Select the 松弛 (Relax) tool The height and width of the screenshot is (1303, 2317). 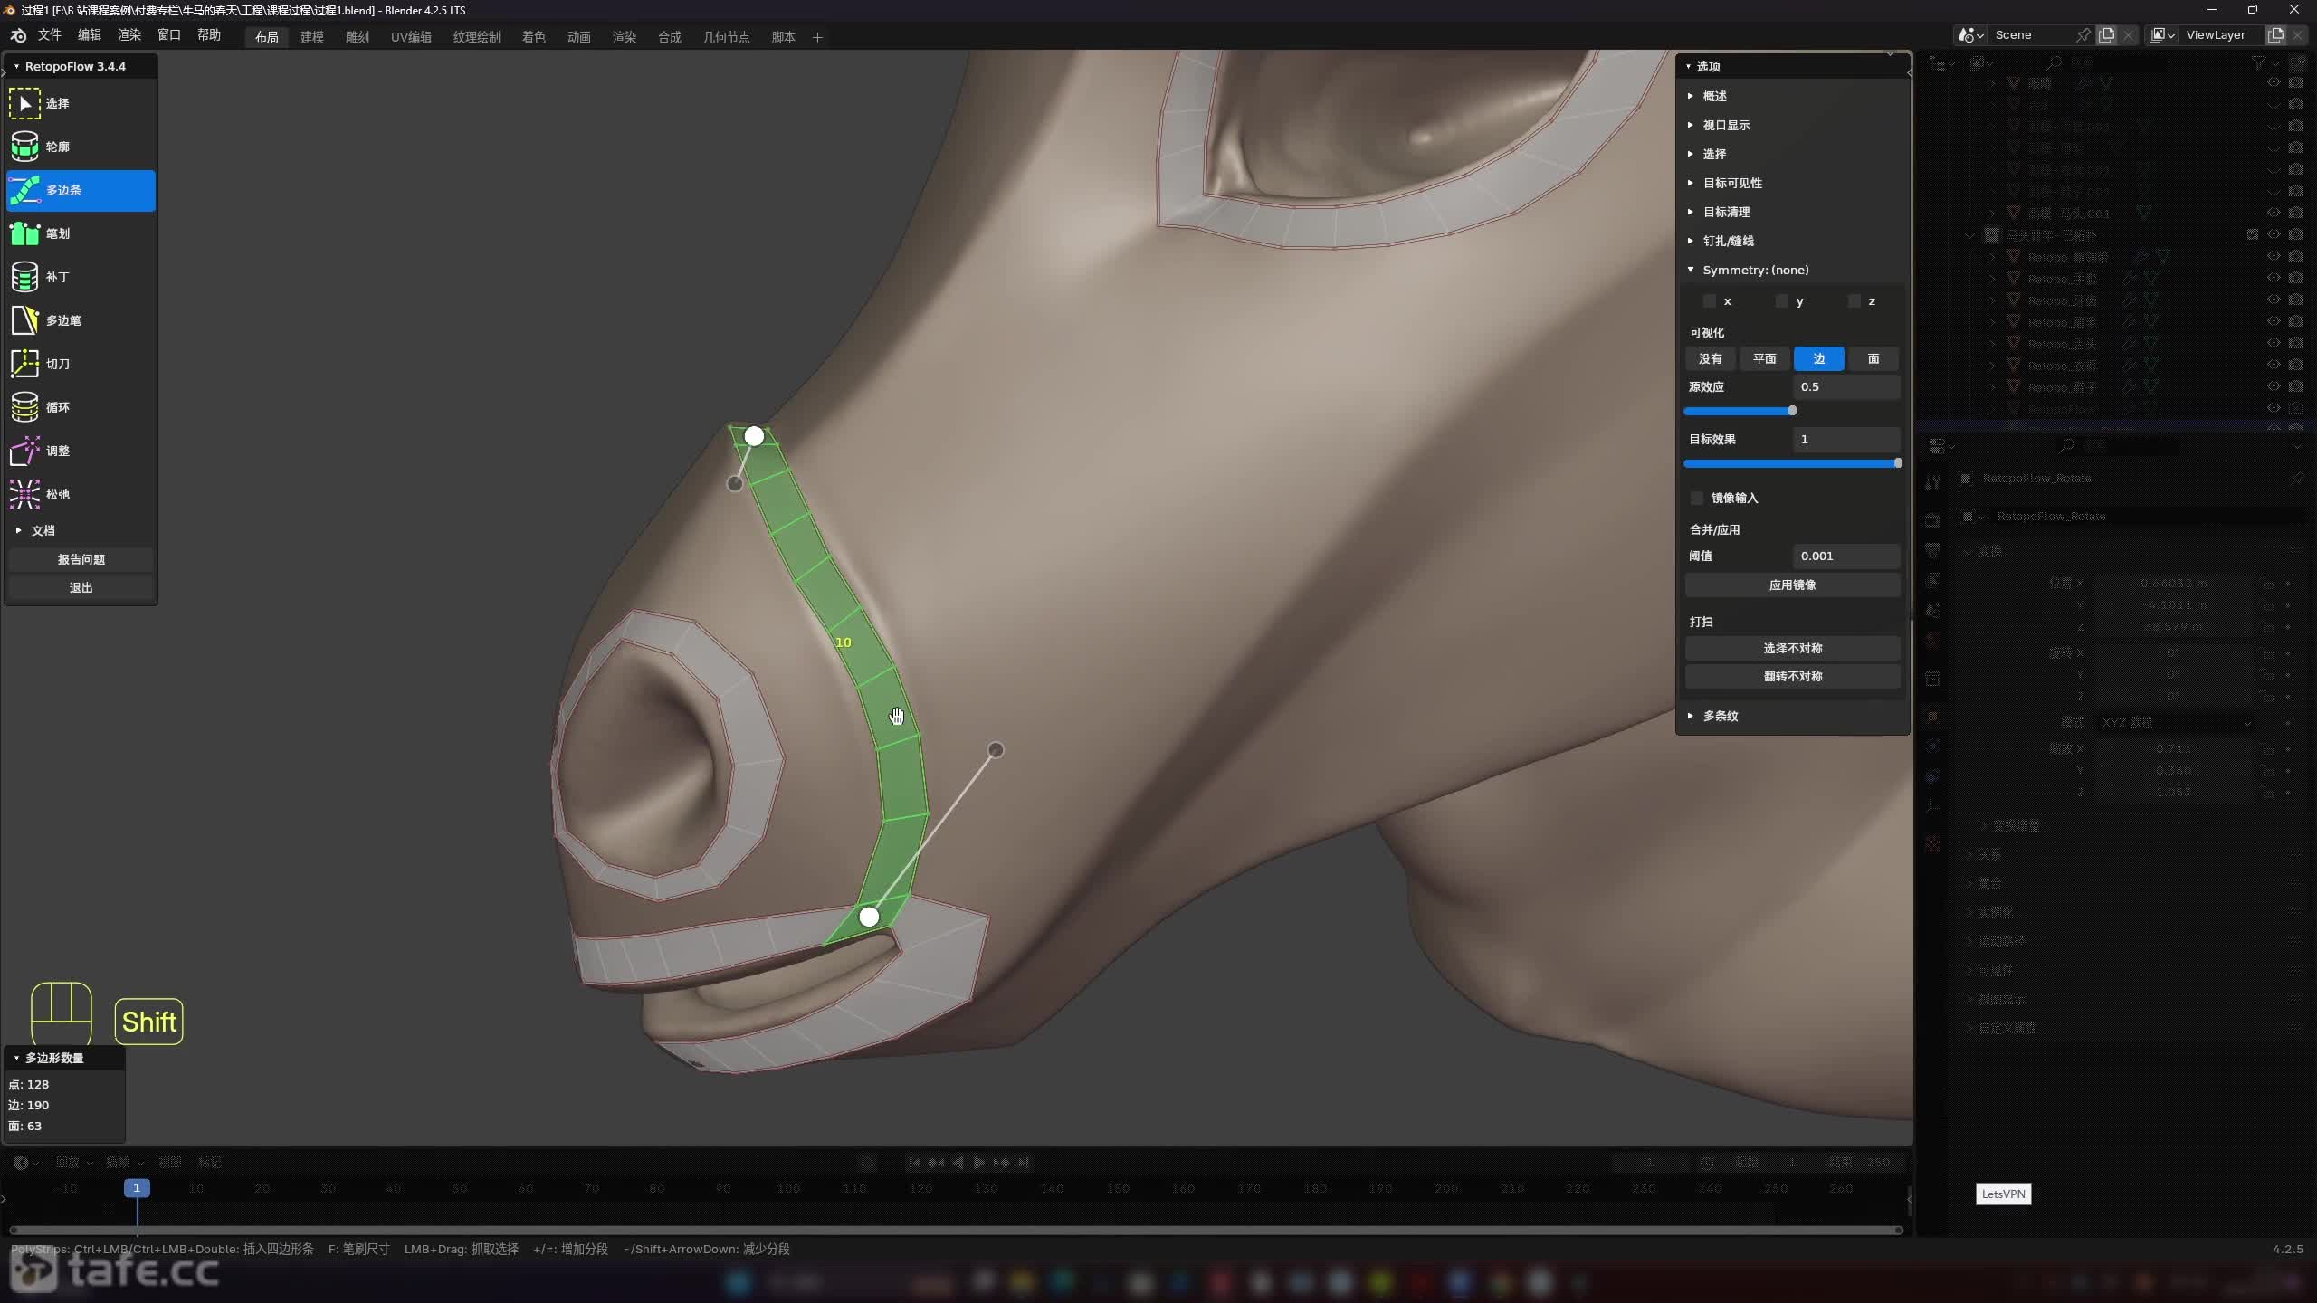click(x=56, y=494)
